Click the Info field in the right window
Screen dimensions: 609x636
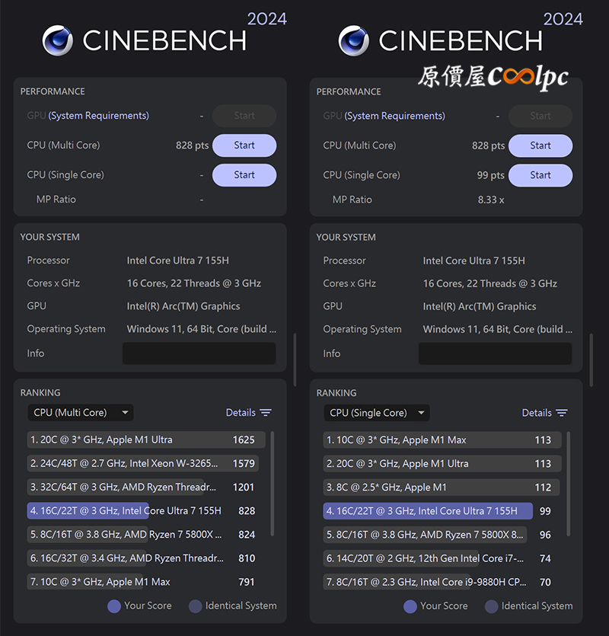pos(495,353)
